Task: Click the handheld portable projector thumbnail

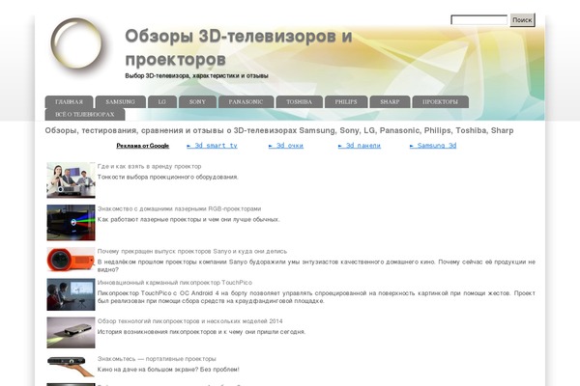Action: [71, 366]
